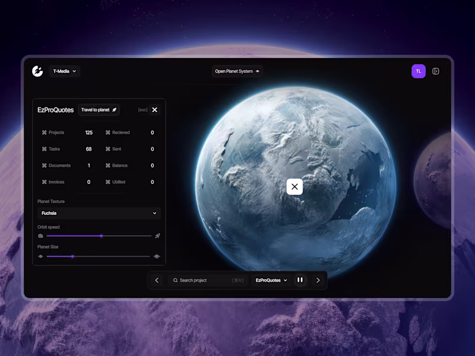Click Travel to planet button
The image size is (475, 356).
click(99, 110)
